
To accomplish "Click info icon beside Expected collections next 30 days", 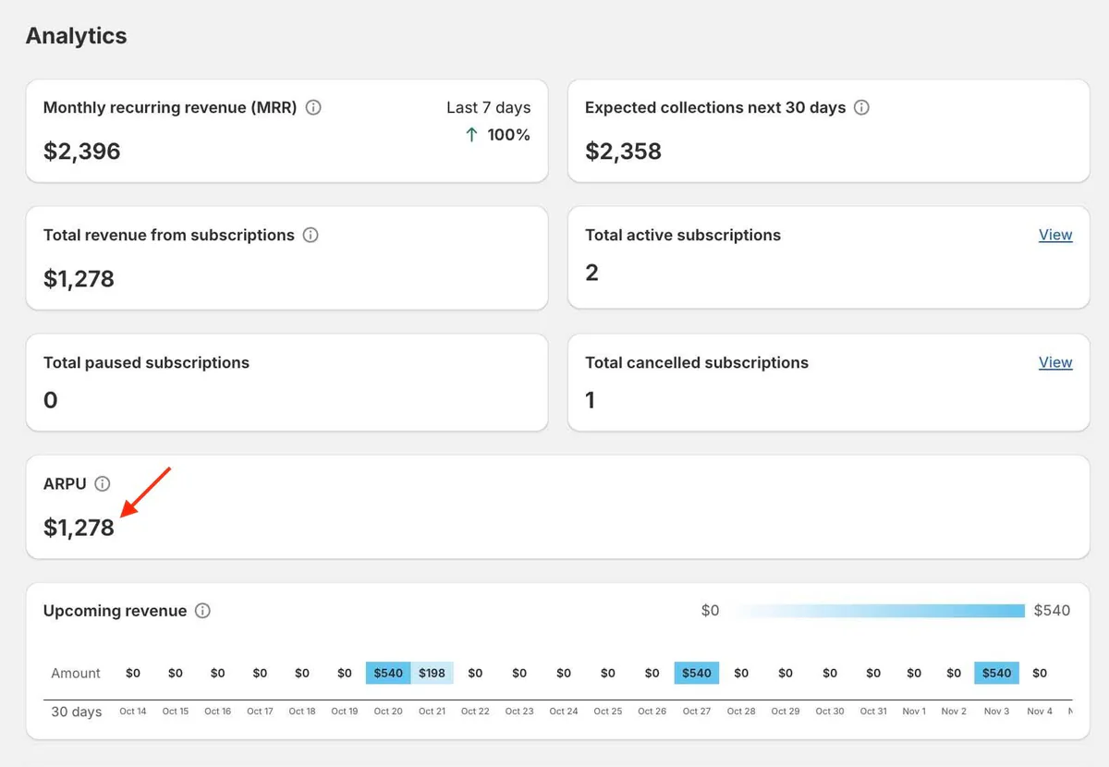I will (x=861, y=107).
